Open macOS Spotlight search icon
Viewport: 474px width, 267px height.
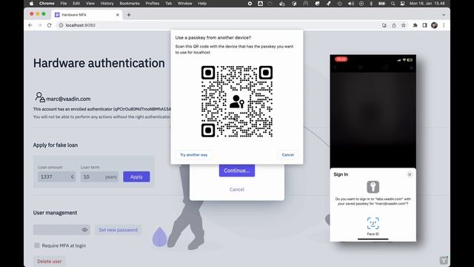(x=393, y=4)
